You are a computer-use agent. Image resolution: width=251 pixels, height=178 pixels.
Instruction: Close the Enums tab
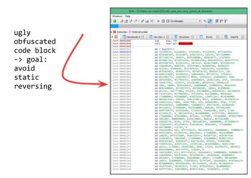218,37
